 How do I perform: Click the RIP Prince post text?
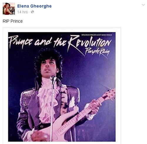pyautogui.click(x=13, y=21)
